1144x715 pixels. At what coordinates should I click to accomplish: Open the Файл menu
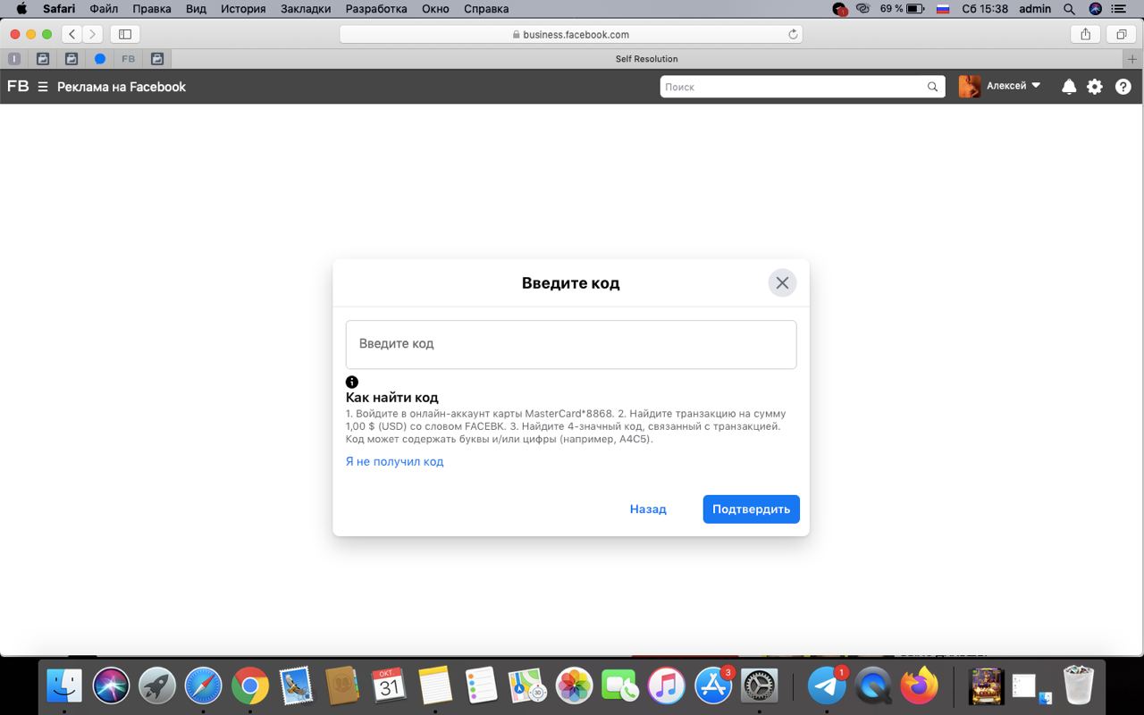104,9
